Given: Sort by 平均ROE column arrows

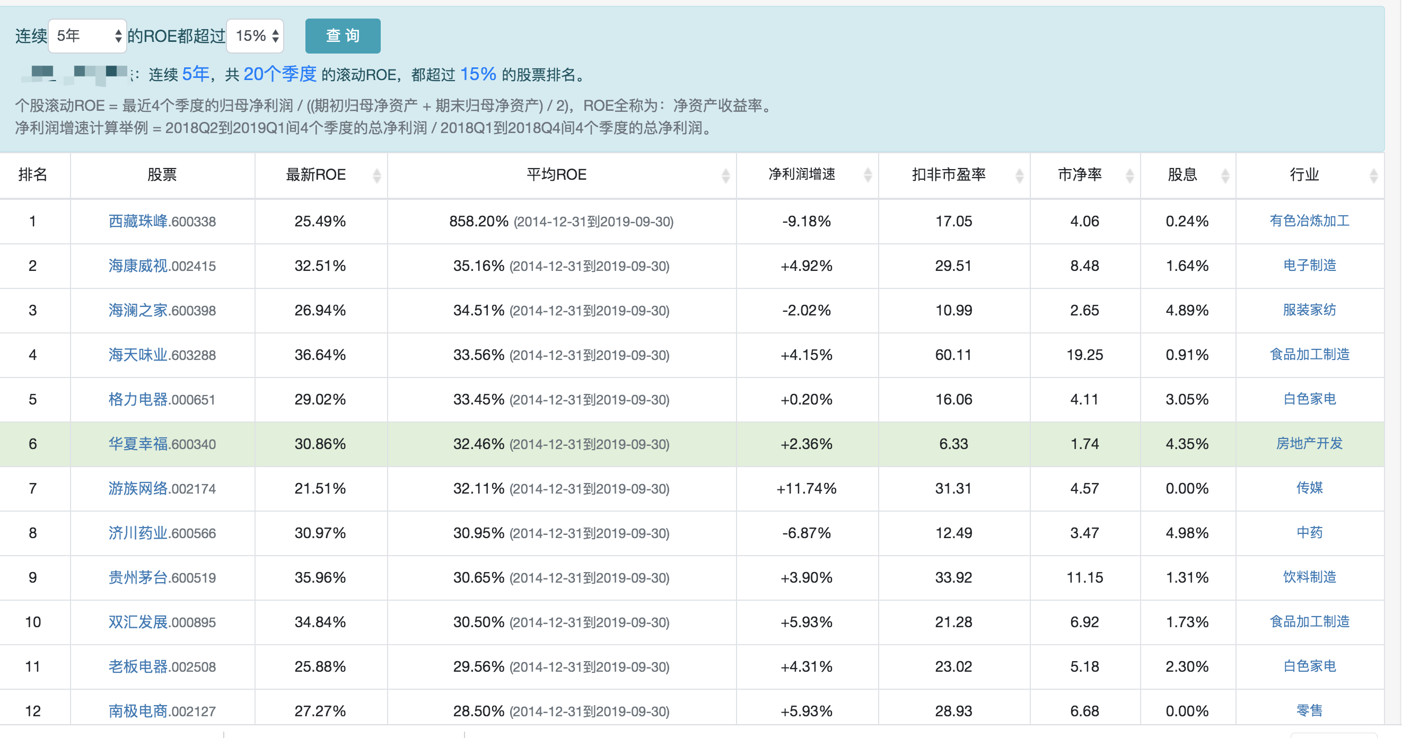Looking at the screenshot, I should coord(725,175).
